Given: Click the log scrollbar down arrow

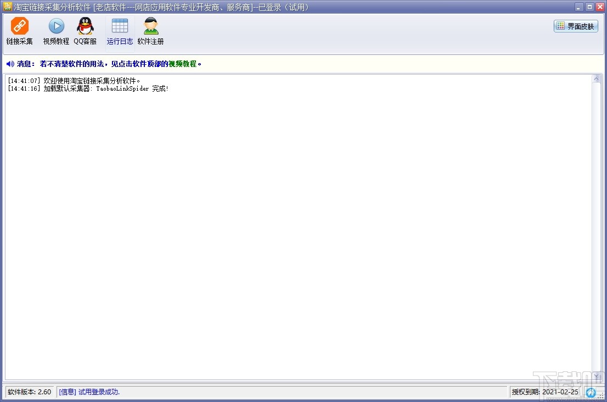Looking at the screenshot, I should click(597, 376).
